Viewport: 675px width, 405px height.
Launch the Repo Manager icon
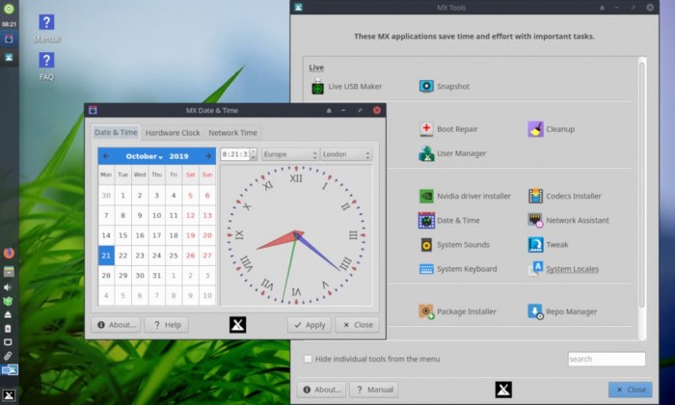[535, 311]
